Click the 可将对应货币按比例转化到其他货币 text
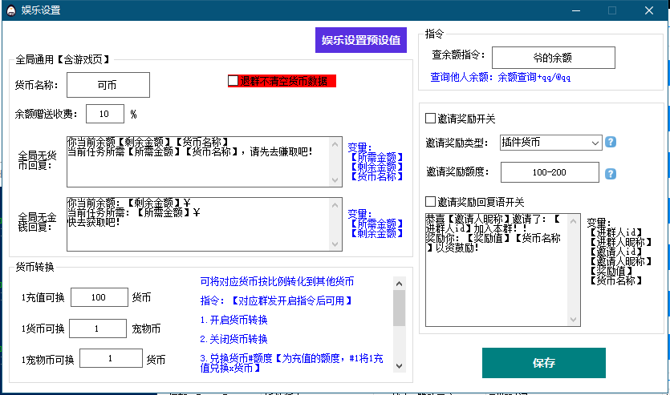 [x=277, y=281]
